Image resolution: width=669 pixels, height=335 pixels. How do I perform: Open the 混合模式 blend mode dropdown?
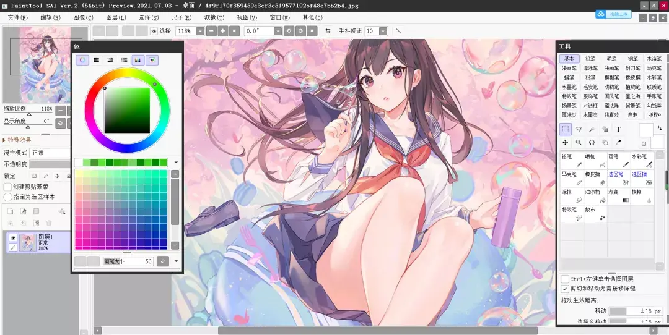click(x=50, y=153)
